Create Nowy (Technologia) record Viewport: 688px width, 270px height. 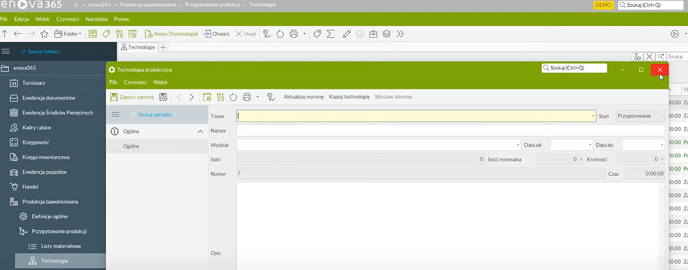171,34
